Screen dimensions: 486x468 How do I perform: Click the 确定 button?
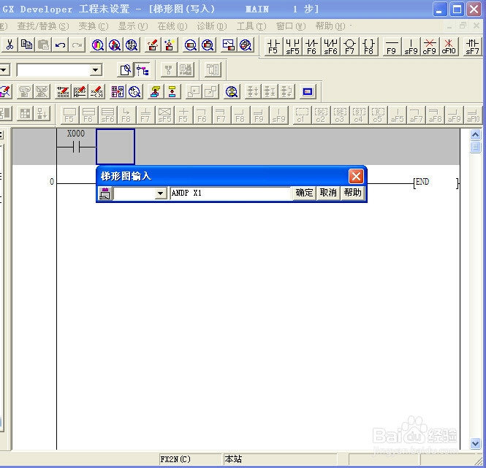[304, 193]
